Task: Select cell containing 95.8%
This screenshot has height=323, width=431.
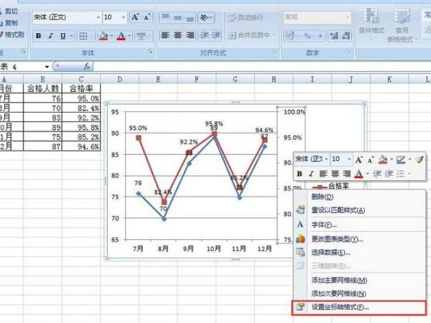Action: [x=81, y=127]
